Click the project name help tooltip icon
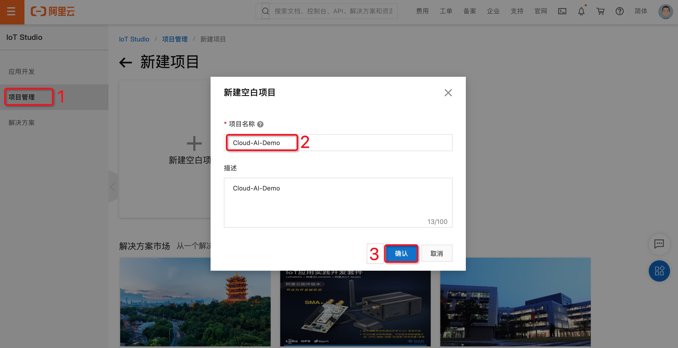678x348 pixels. (x=261, y=124)
